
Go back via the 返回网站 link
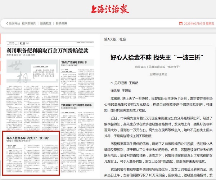pyautogui.click(x=14, y=23)
